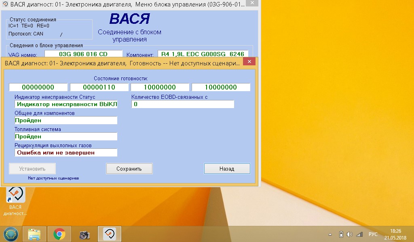Close the main ВАСЯ диагност window
This screenshot has width=414, height=242.
tap(252, 3)
